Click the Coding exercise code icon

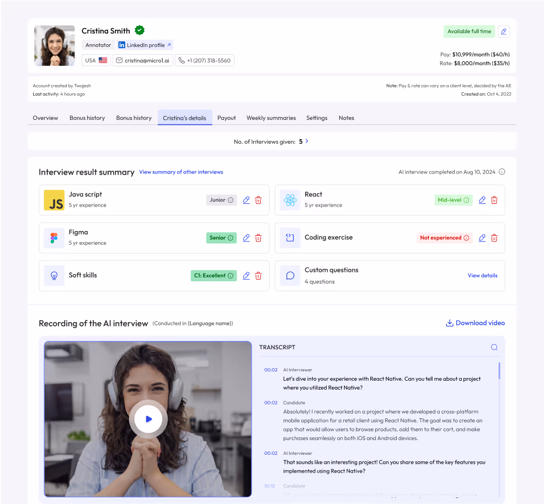290,238
